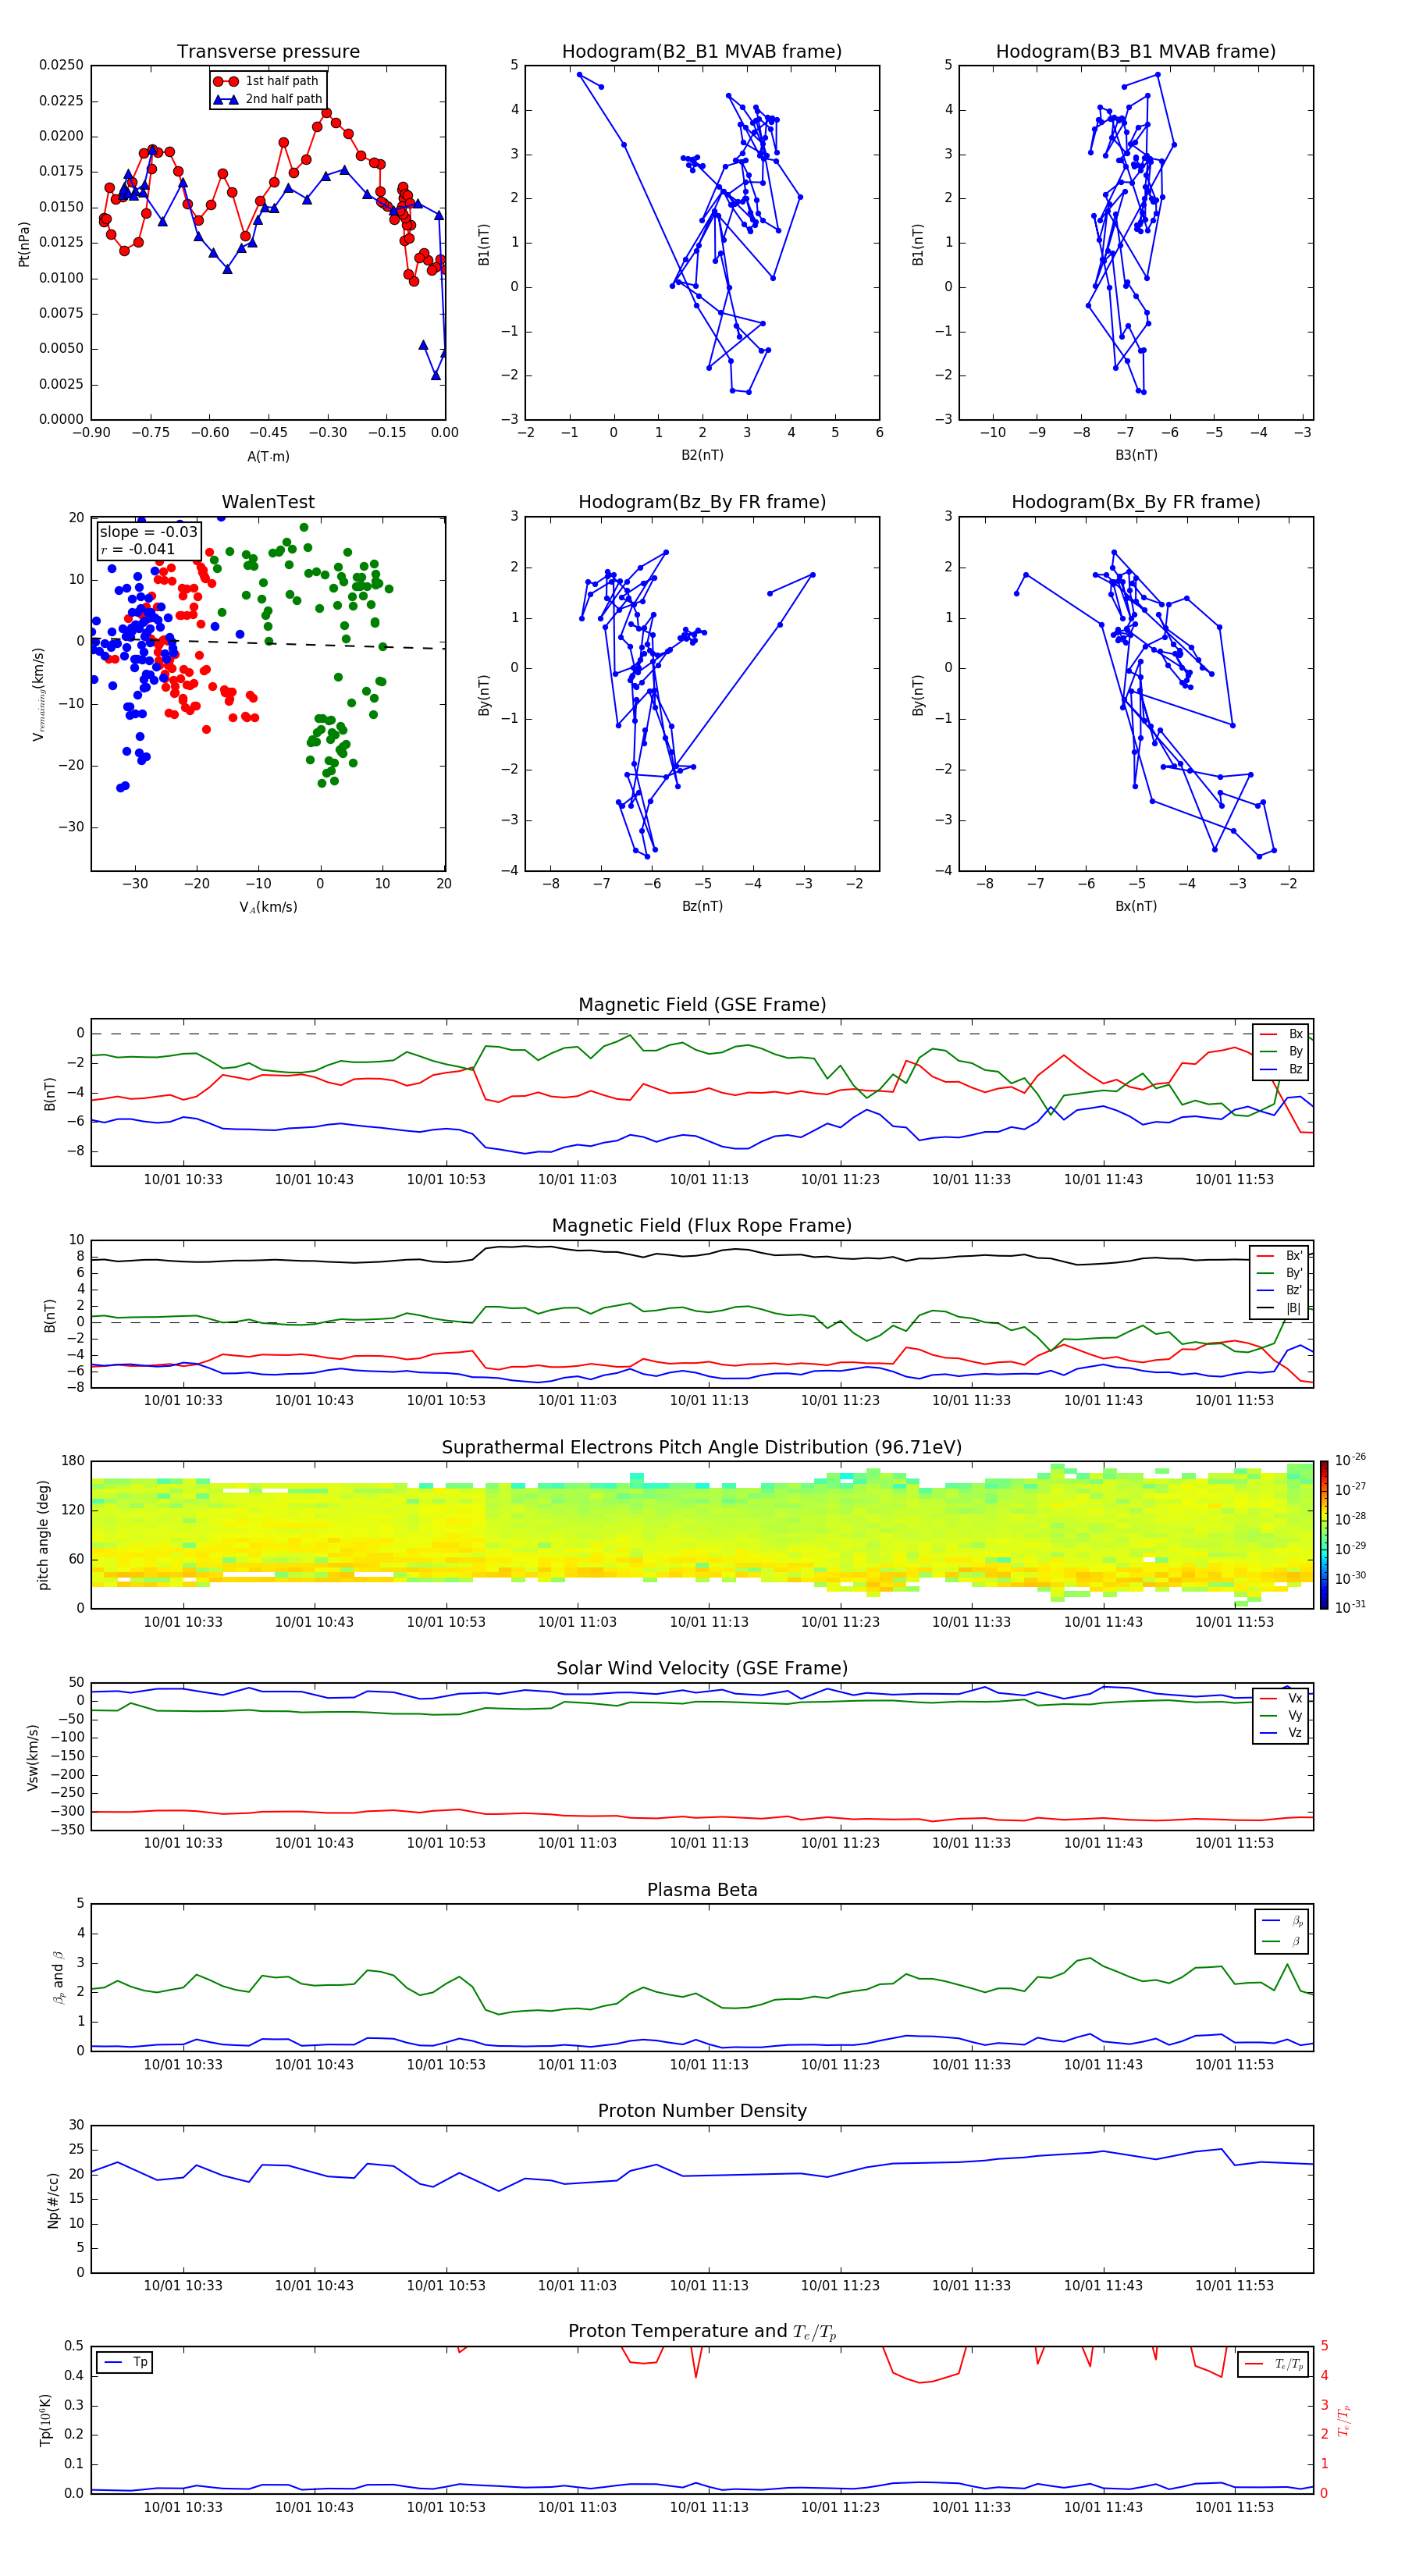Screen dimensions: 1405x2576
Task: Click the 'B3(nT)' x-axis label
Action: point(1136,455)
